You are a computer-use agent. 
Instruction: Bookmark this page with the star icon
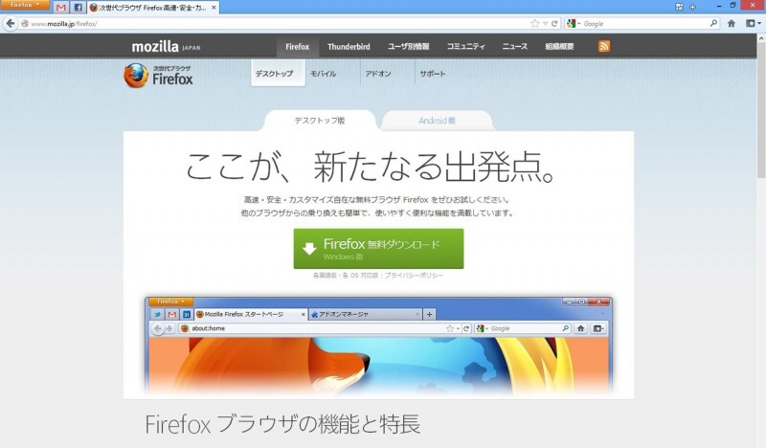click(x=535, y=23)
